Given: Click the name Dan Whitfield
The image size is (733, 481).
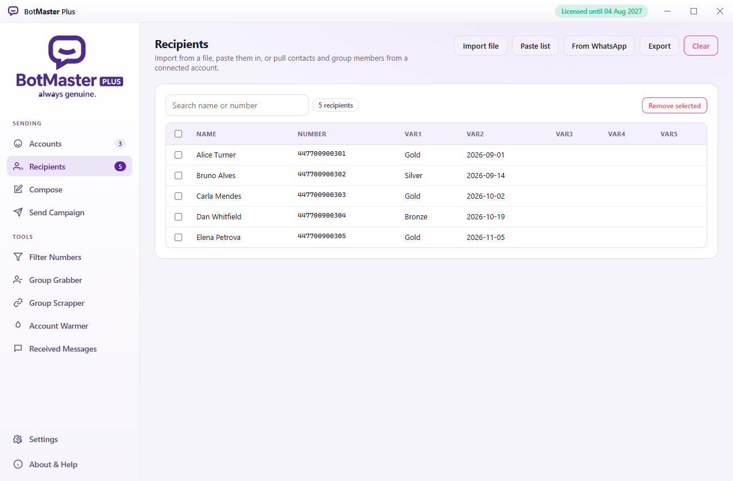Looking at the screenshot, I should 219,216.
